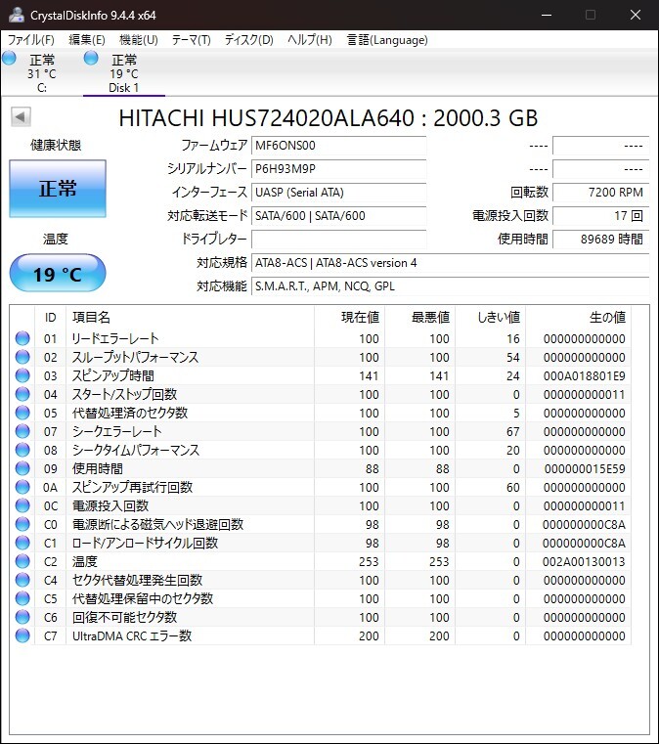This screenshot has width=659, height=744.
Task: Click the firmware field MF6ONS00
Action: coord(338,146)
